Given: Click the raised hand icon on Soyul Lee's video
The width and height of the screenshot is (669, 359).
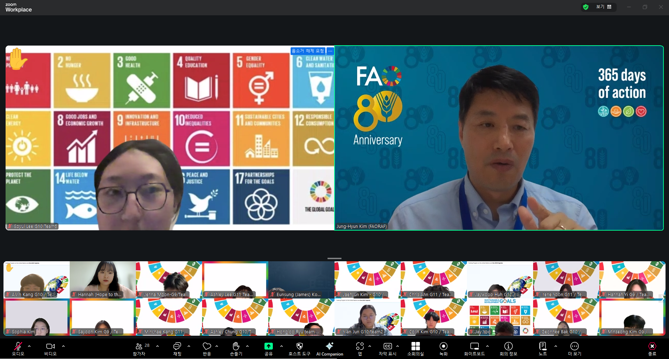Looking at the screenshot, I should click(18, 59).
